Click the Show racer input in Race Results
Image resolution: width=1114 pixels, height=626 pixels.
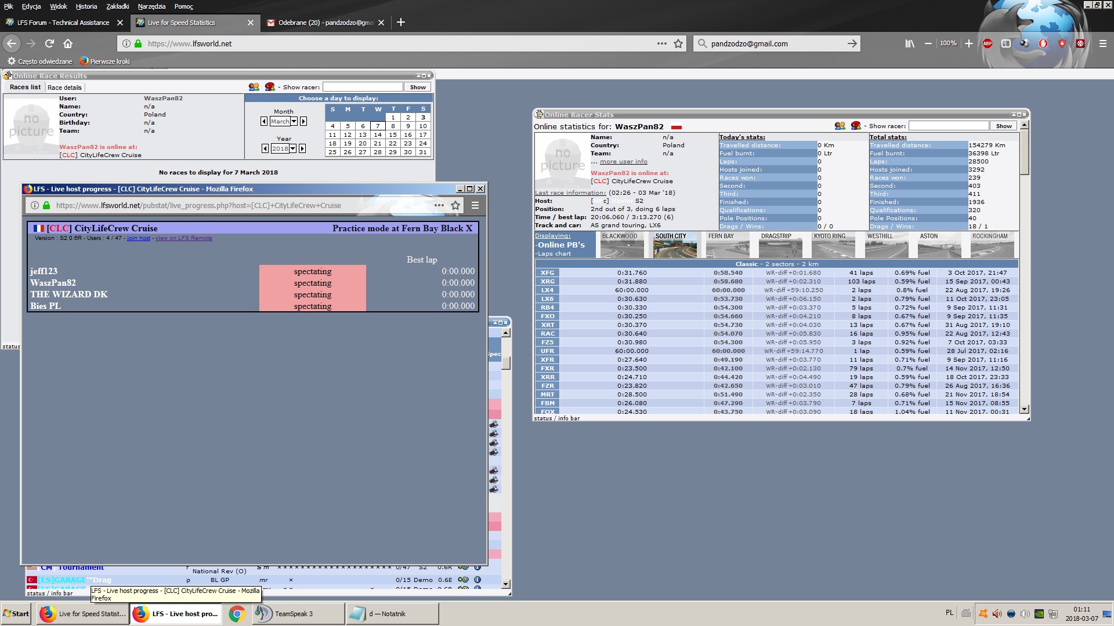point(363,87)
